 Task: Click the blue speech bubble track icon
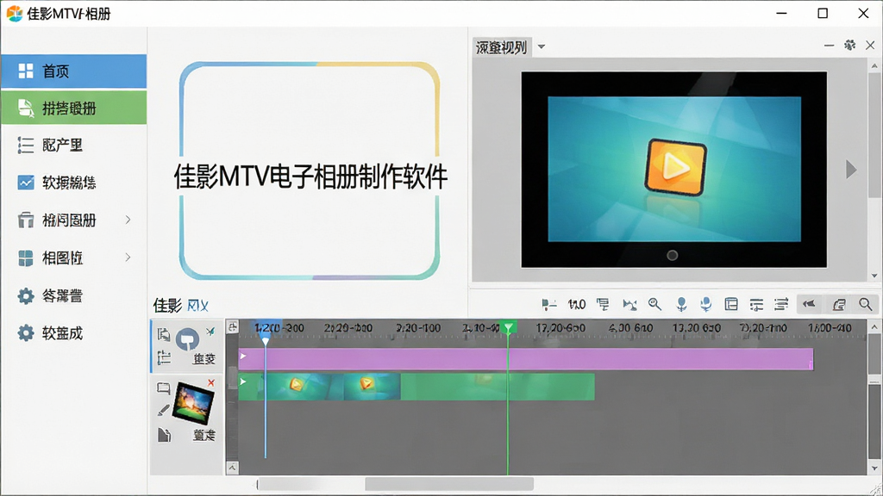click(x=187, y=339)
